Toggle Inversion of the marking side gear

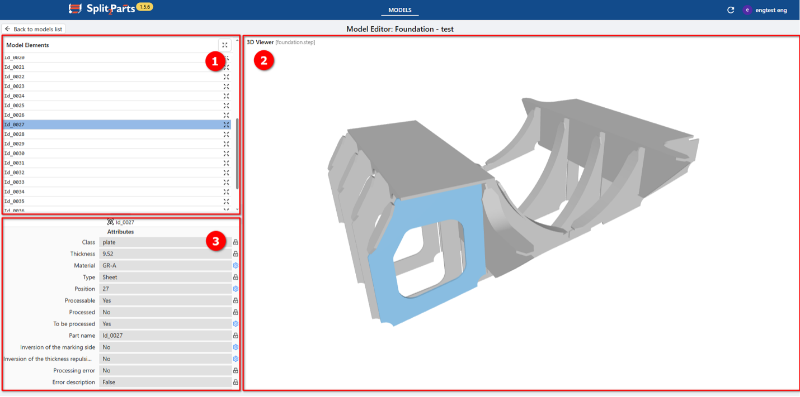236,347
